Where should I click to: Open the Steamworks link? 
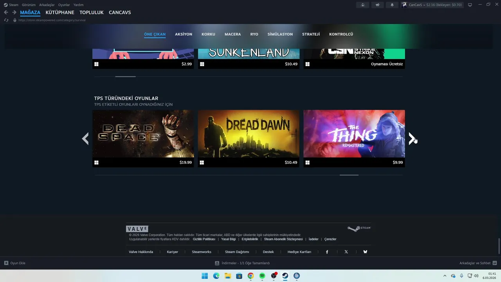tap(202, 252)
